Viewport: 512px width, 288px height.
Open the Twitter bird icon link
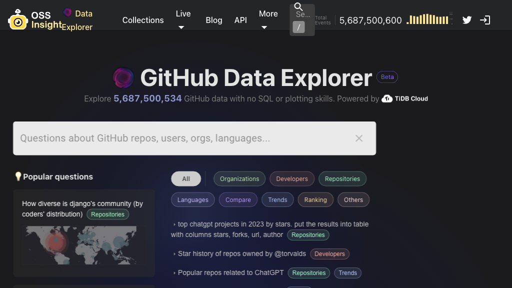click(467, 20)
